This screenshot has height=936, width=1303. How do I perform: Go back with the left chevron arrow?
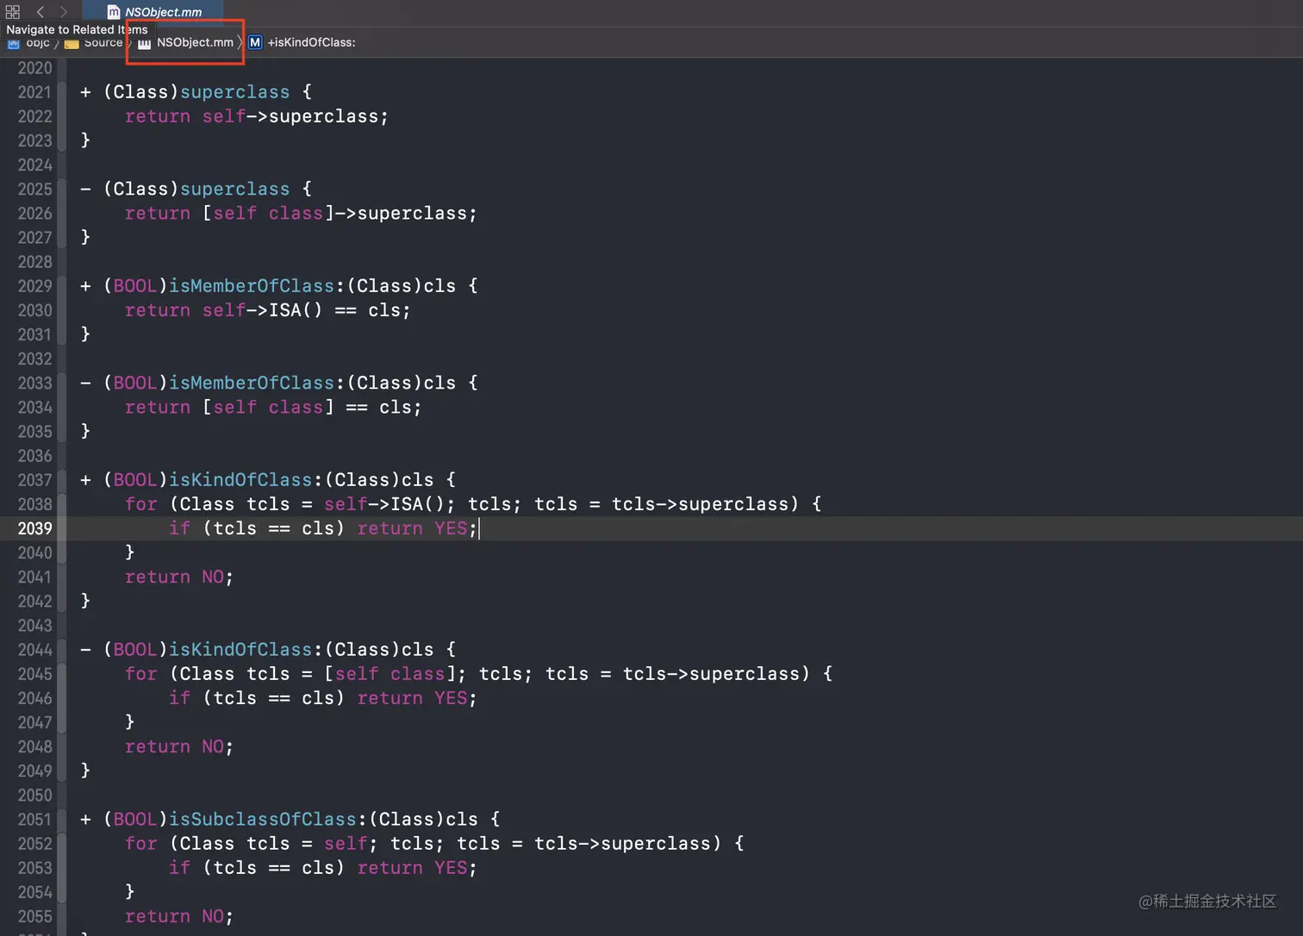41,12
